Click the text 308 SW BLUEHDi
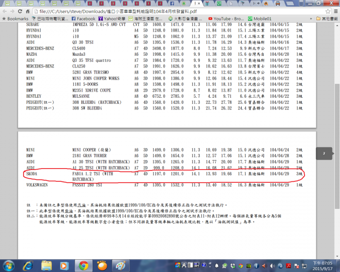340x272 pixels. (87, 108)
